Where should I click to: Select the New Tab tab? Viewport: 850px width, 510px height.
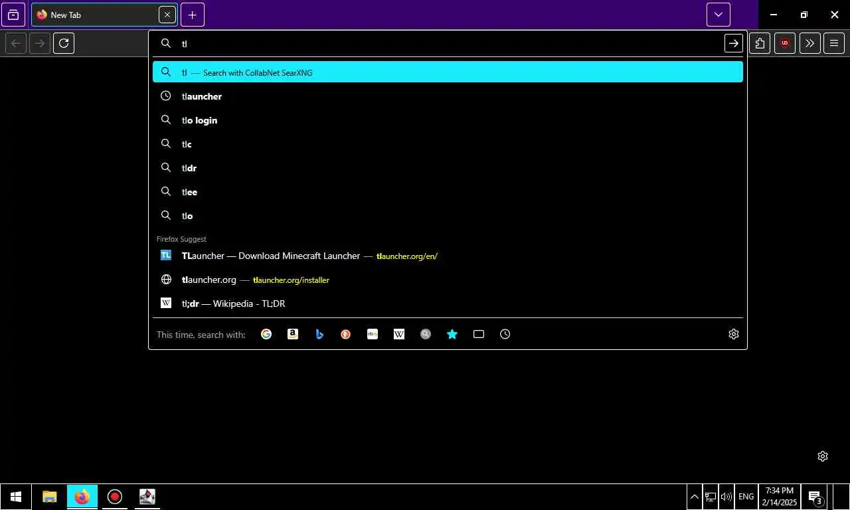click(x=104, y=15)
